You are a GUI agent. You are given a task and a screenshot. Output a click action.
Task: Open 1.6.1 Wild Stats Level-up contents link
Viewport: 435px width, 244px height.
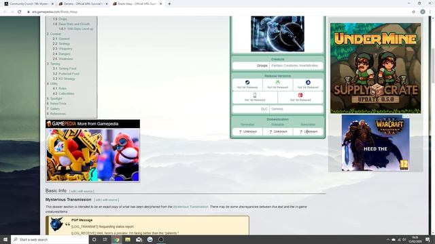[76, 28]
